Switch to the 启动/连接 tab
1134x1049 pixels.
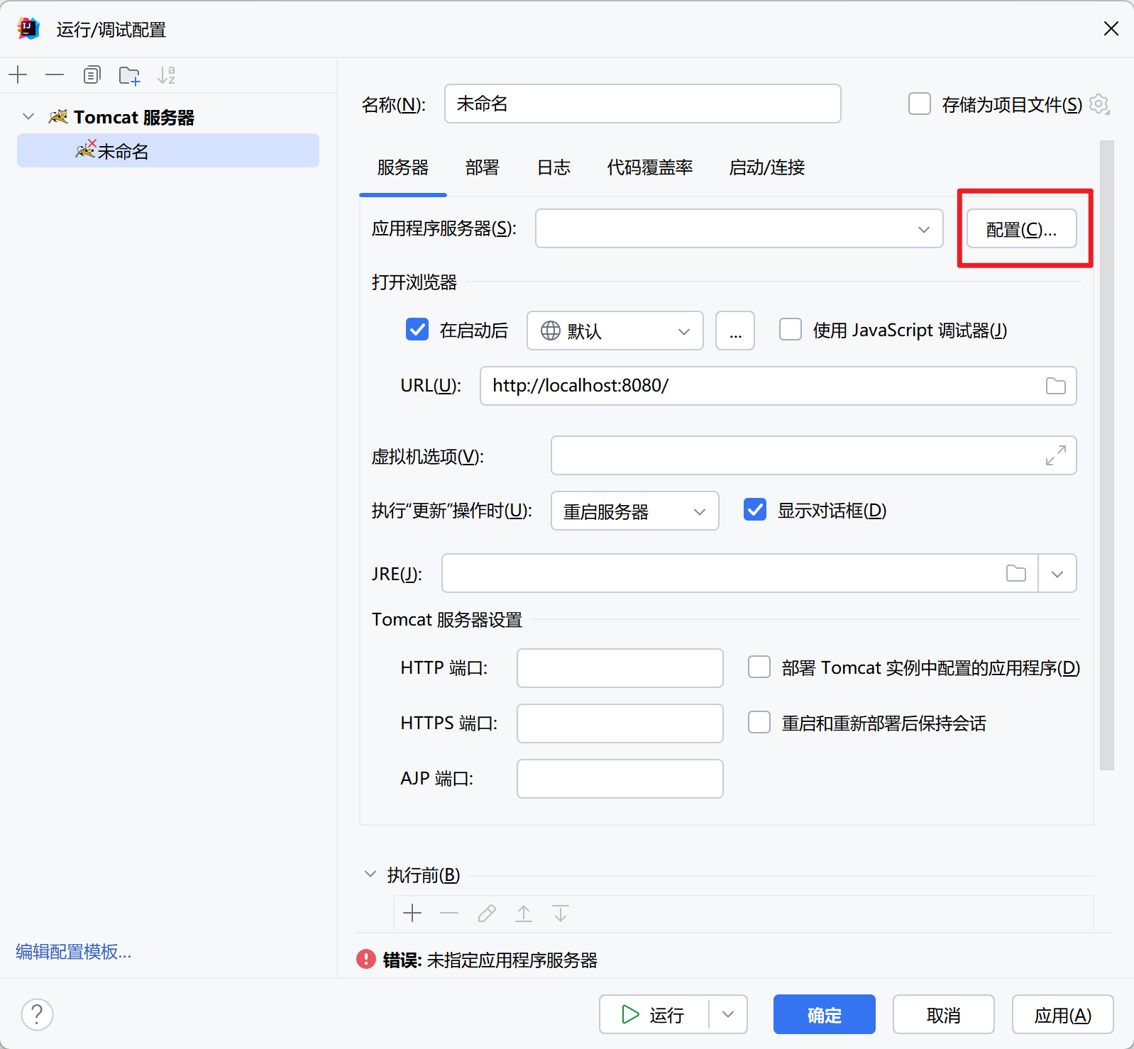[767, 167]
